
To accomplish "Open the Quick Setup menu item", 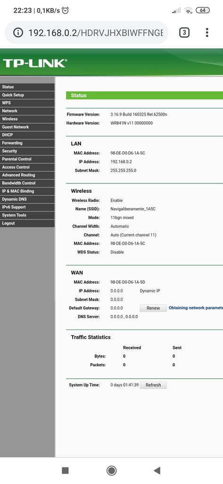I will click(x=27, y=95).
